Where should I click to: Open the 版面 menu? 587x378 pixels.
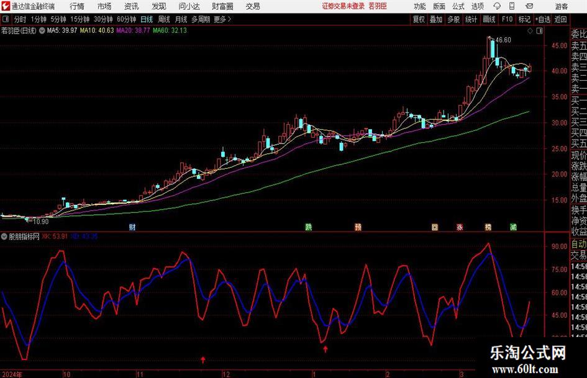coord(439,6)
